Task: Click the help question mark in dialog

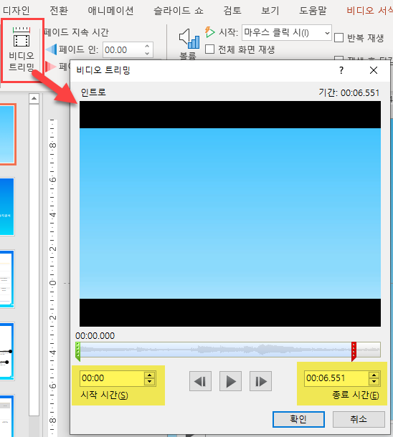Action: 341,70
